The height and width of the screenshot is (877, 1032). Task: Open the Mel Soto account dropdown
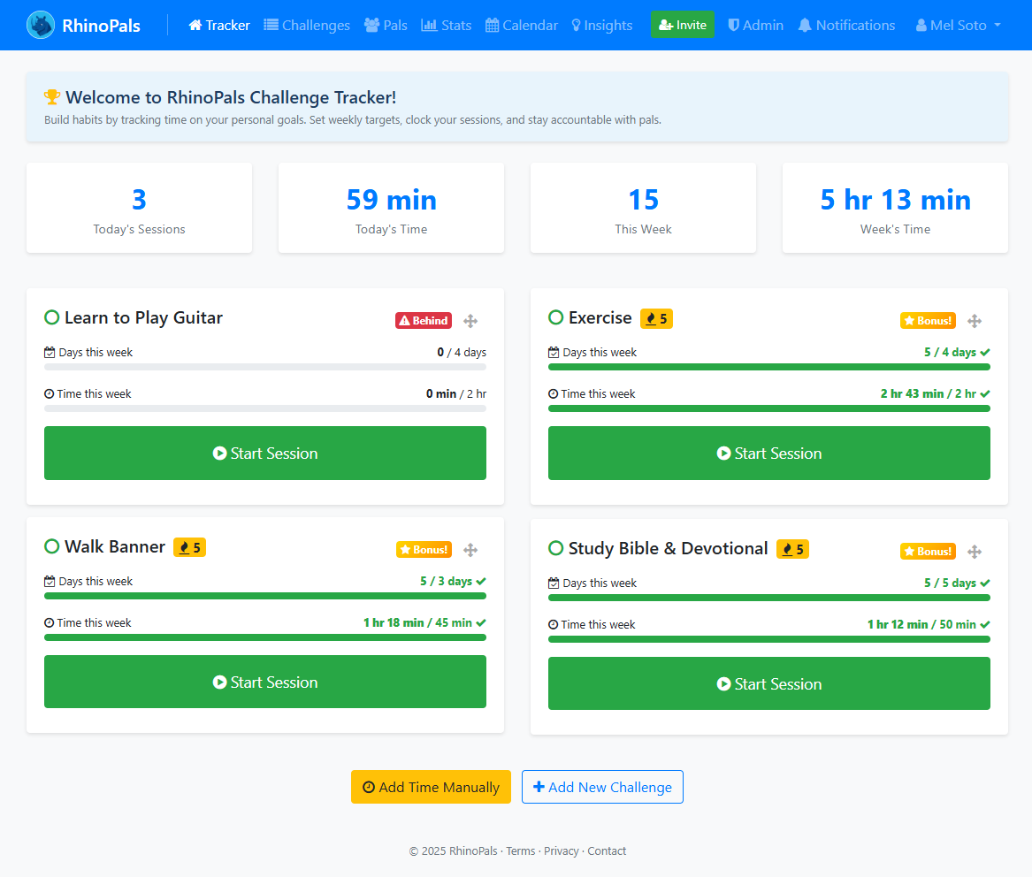[957, 25]
